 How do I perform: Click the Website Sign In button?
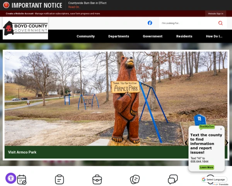coord(215,14)
